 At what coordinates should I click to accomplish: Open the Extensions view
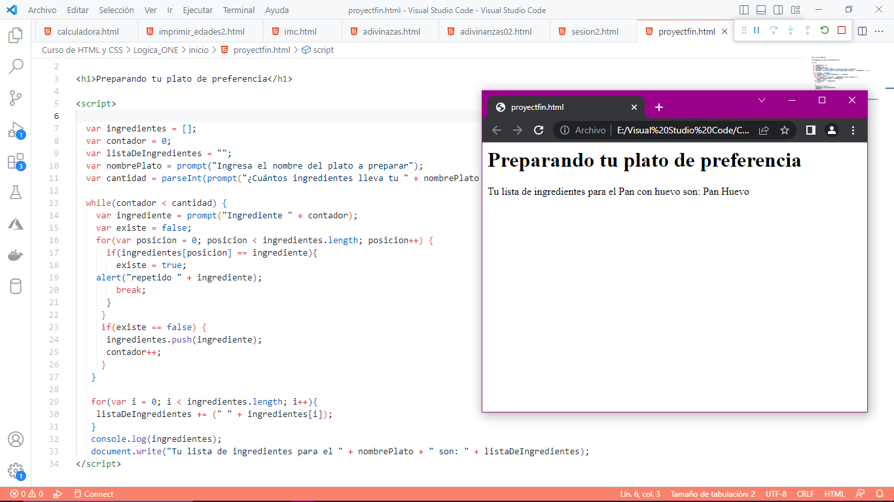click(16, 161)
